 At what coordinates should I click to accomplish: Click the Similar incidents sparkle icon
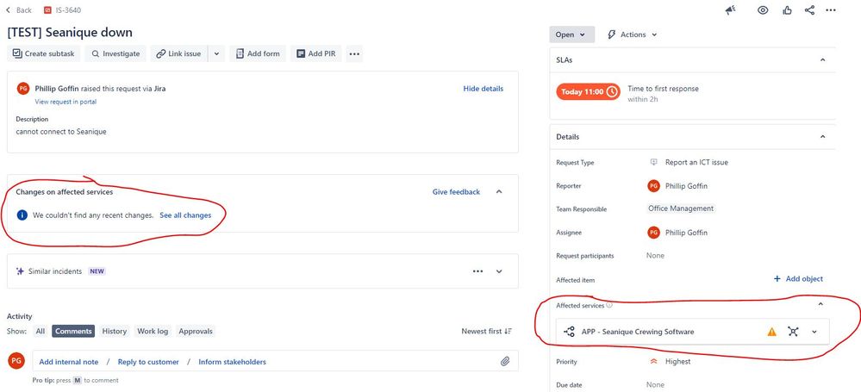click(21, 271)
